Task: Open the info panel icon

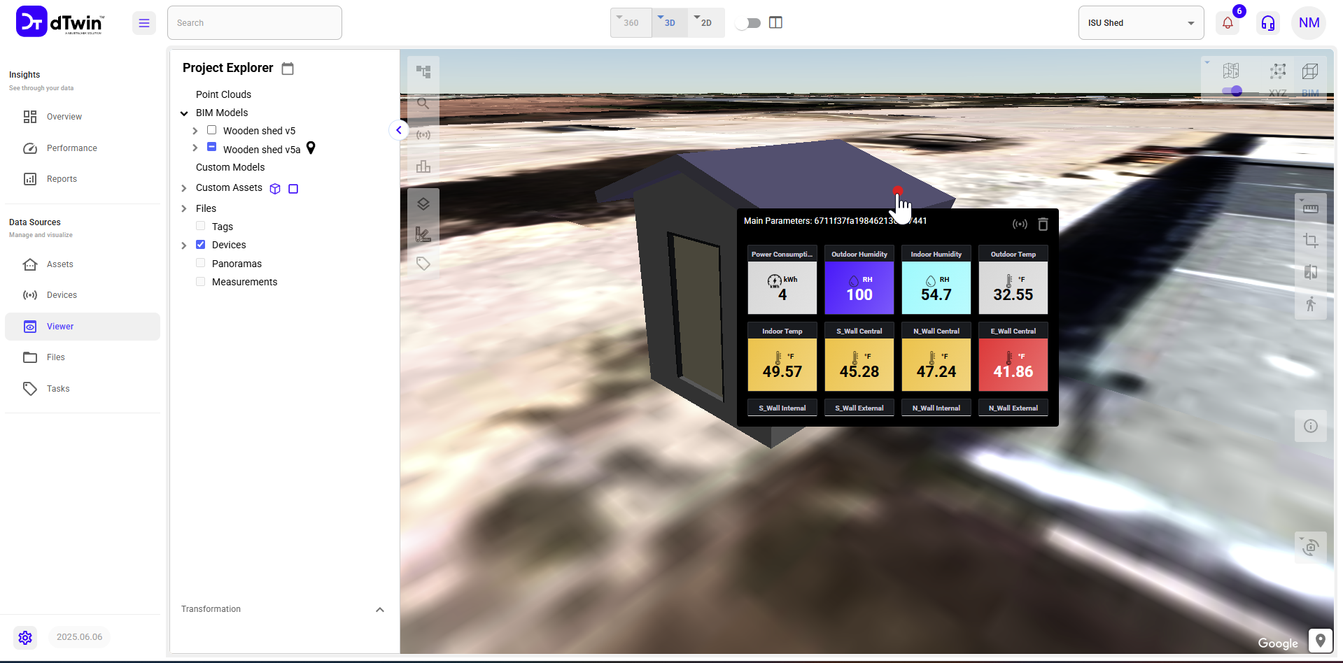Action: coord(1311,426)
